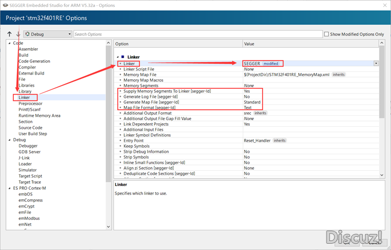Image resolution: width=391 pixels, height=250 pixels.
Task: Select Code Generation category
Action: click(34, 61)
